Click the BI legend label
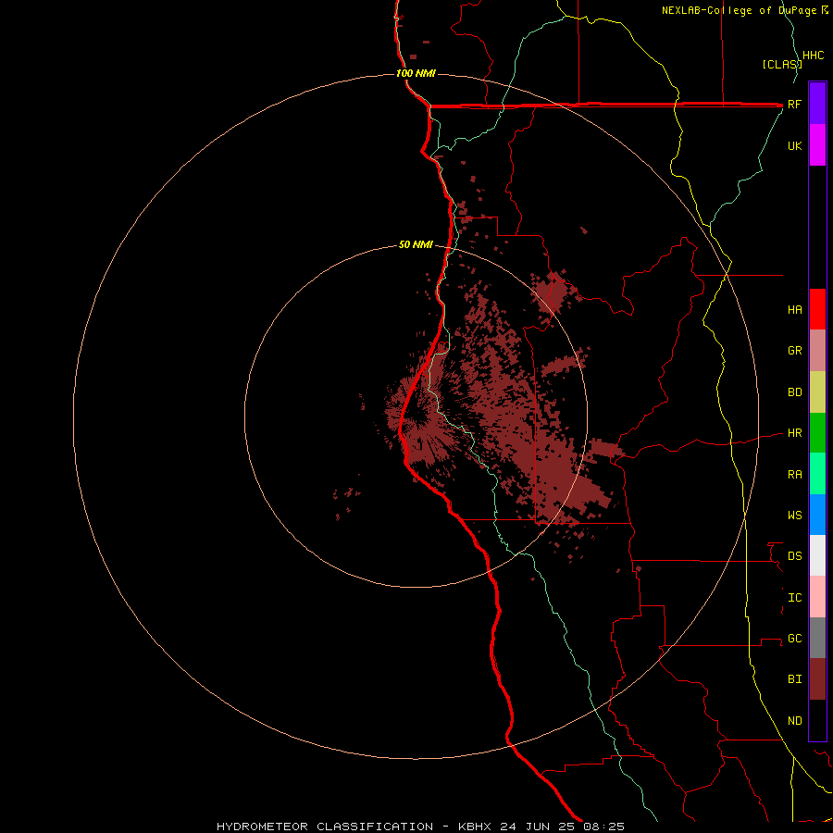833x833 pixels. tap(794, 679)
